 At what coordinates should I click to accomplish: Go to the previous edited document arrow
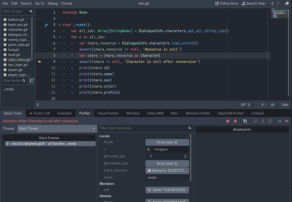[273, 3]
